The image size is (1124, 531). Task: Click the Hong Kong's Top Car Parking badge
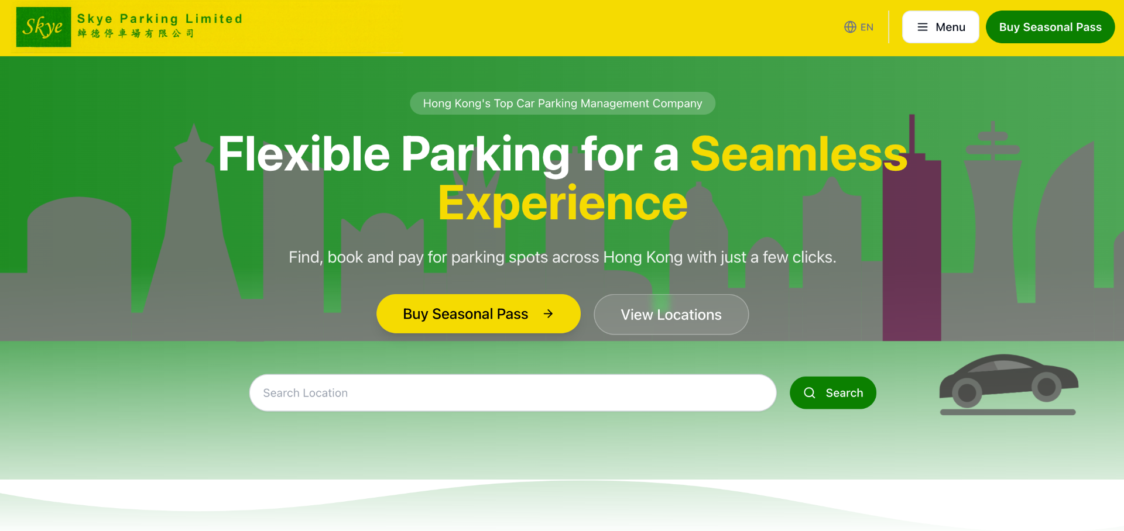(562, 103)
